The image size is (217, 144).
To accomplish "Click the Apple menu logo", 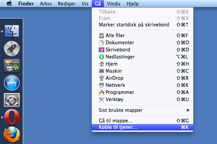I will tap(9, 4).
